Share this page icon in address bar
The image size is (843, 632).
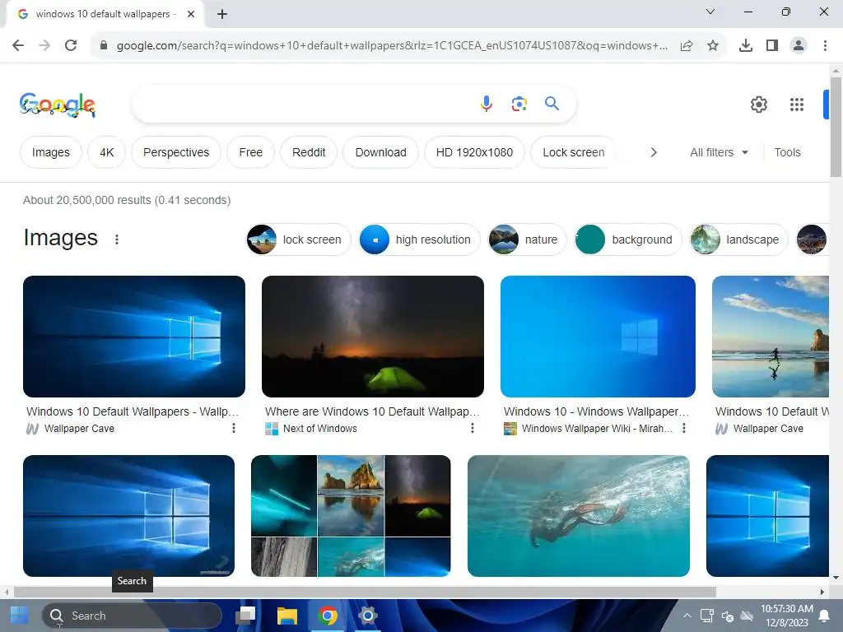[x=686, y=45]
